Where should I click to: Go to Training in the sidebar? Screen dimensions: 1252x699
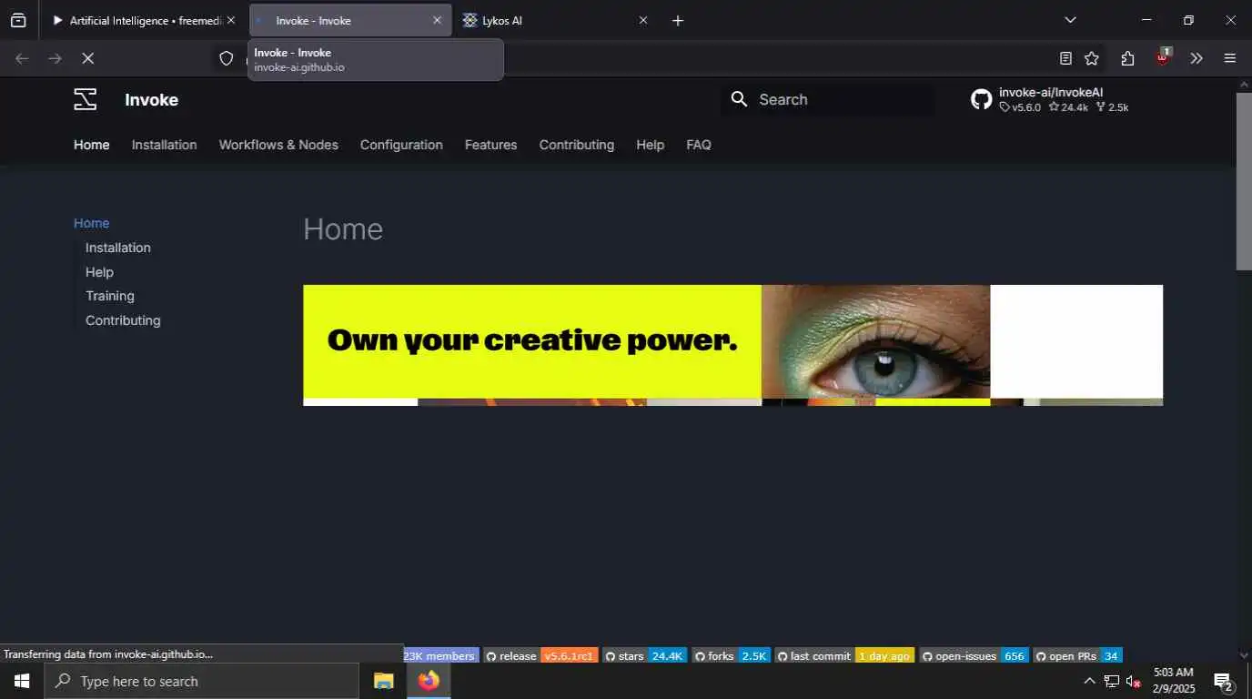pos(110,296)
